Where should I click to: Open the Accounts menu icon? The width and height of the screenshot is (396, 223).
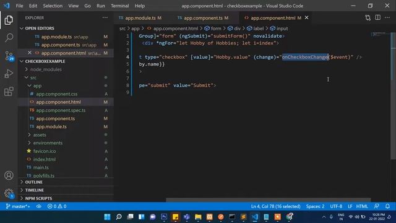pyautogui.click(x=9, y=175)
